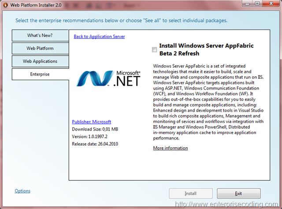Screen dimensions: 282x209
Task: Follow the More information link
Action: 171,148
